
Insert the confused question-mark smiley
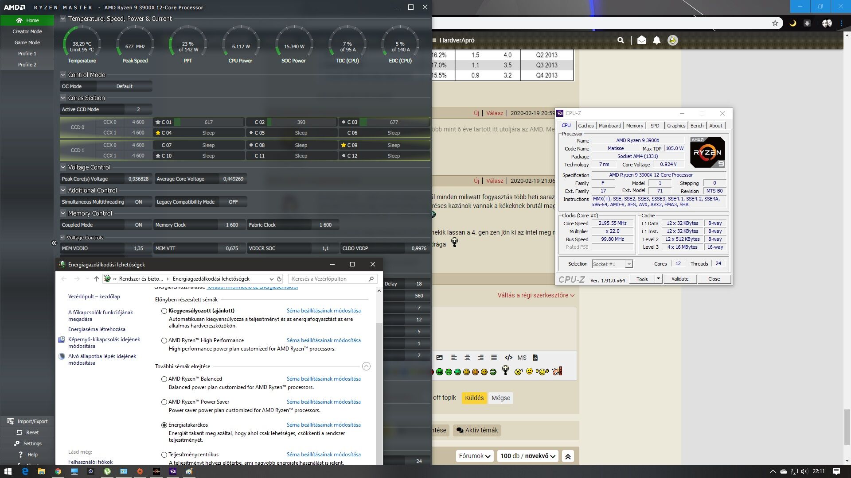[518, 372]
